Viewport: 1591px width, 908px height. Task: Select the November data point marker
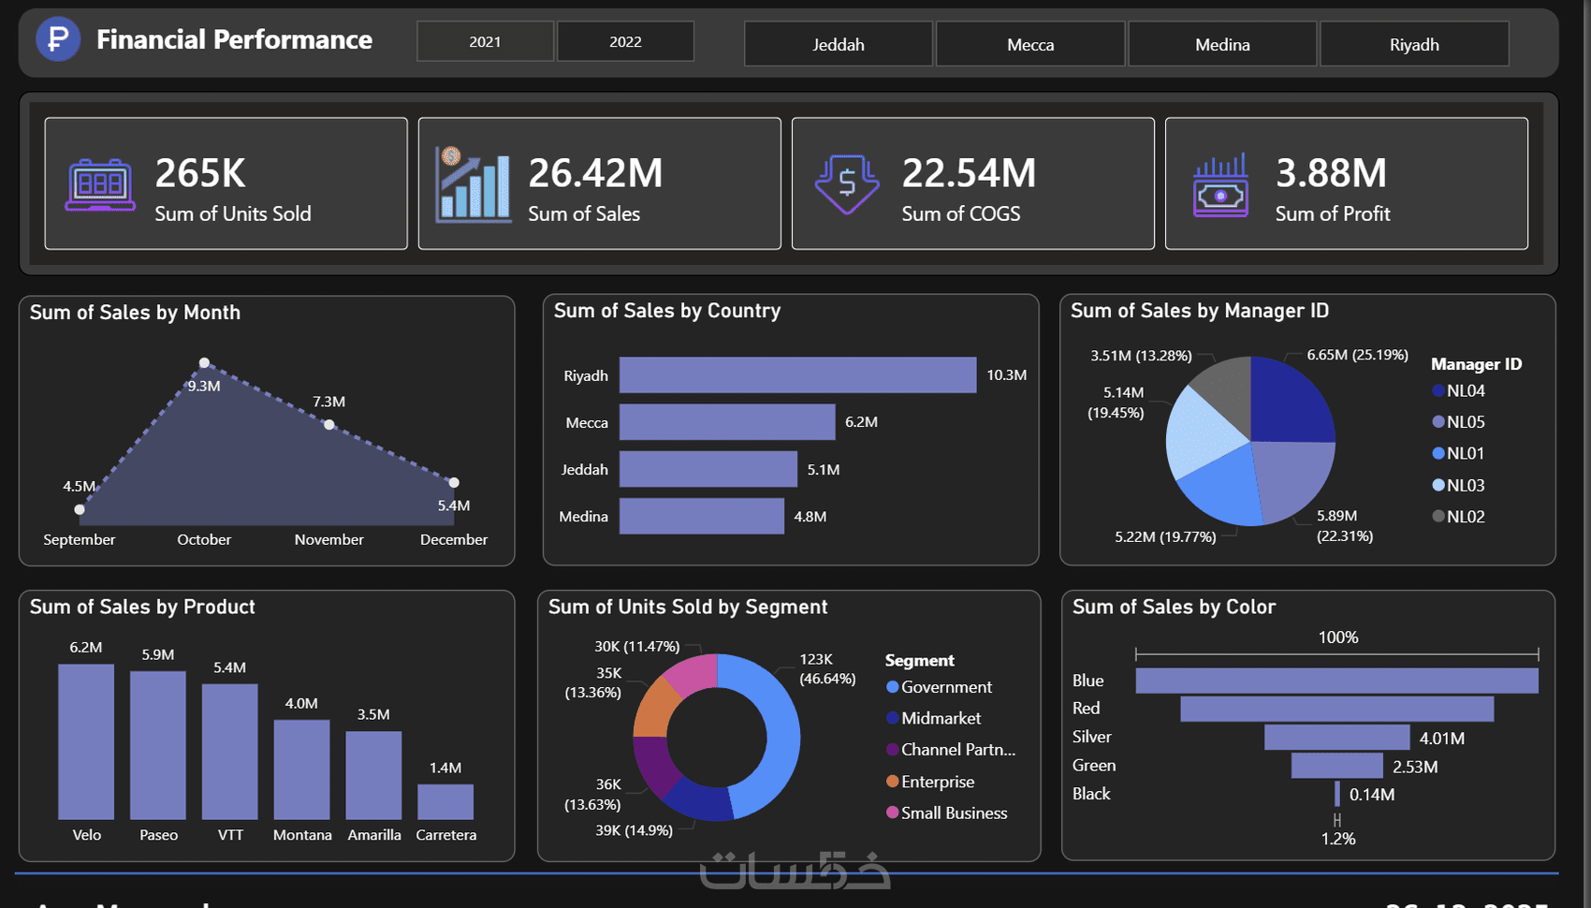[x=329, y=425]
